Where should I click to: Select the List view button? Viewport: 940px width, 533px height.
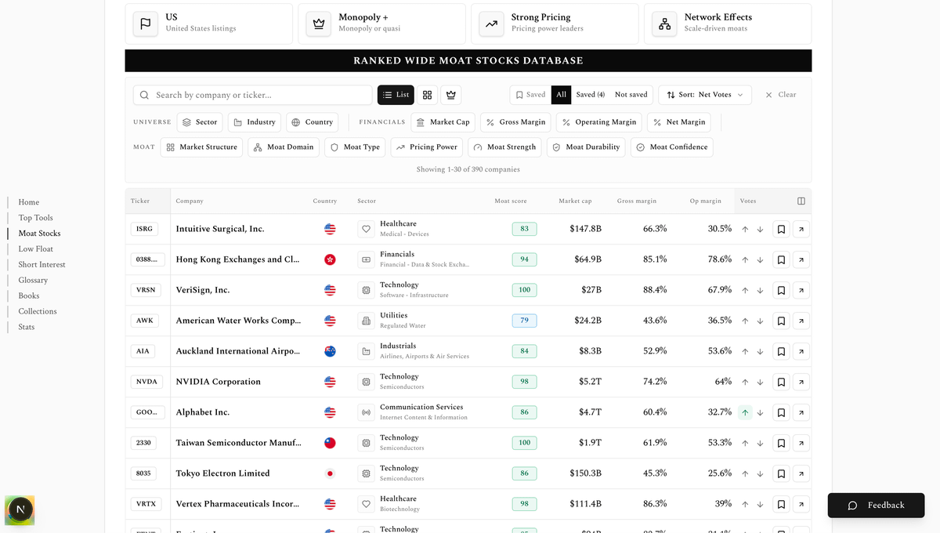396,95
